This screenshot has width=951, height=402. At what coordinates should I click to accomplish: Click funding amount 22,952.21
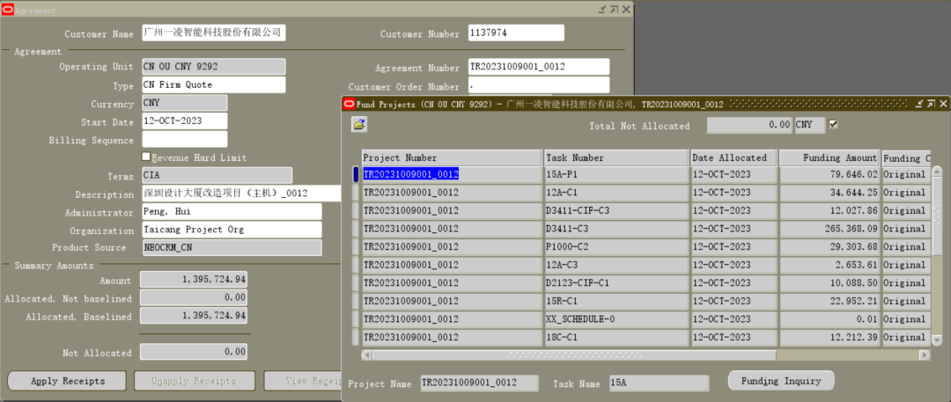pos(829,302)
